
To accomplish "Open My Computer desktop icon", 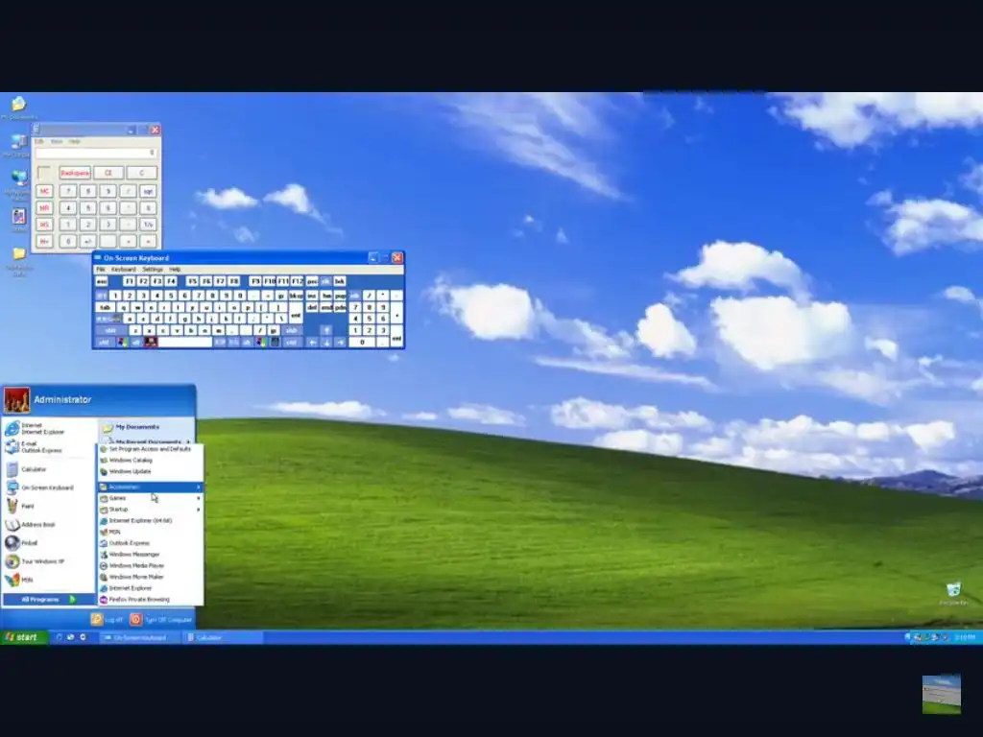I will [19, 146].
